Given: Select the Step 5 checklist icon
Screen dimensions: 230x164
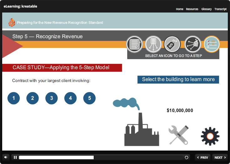Looking at the screenshot, I should click(x=212, y=44).
